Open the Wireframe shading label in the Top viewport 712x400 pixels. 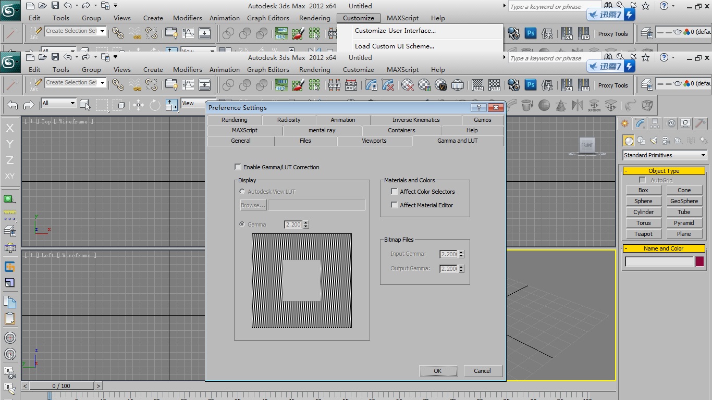73,121
